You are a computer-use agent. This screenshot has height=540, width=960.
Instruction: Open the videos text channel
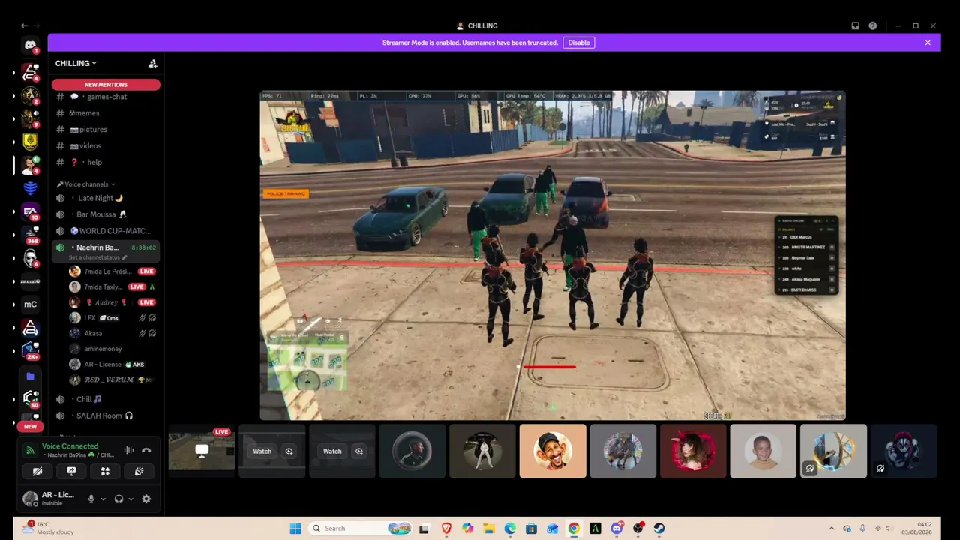(x=106, y=146)
